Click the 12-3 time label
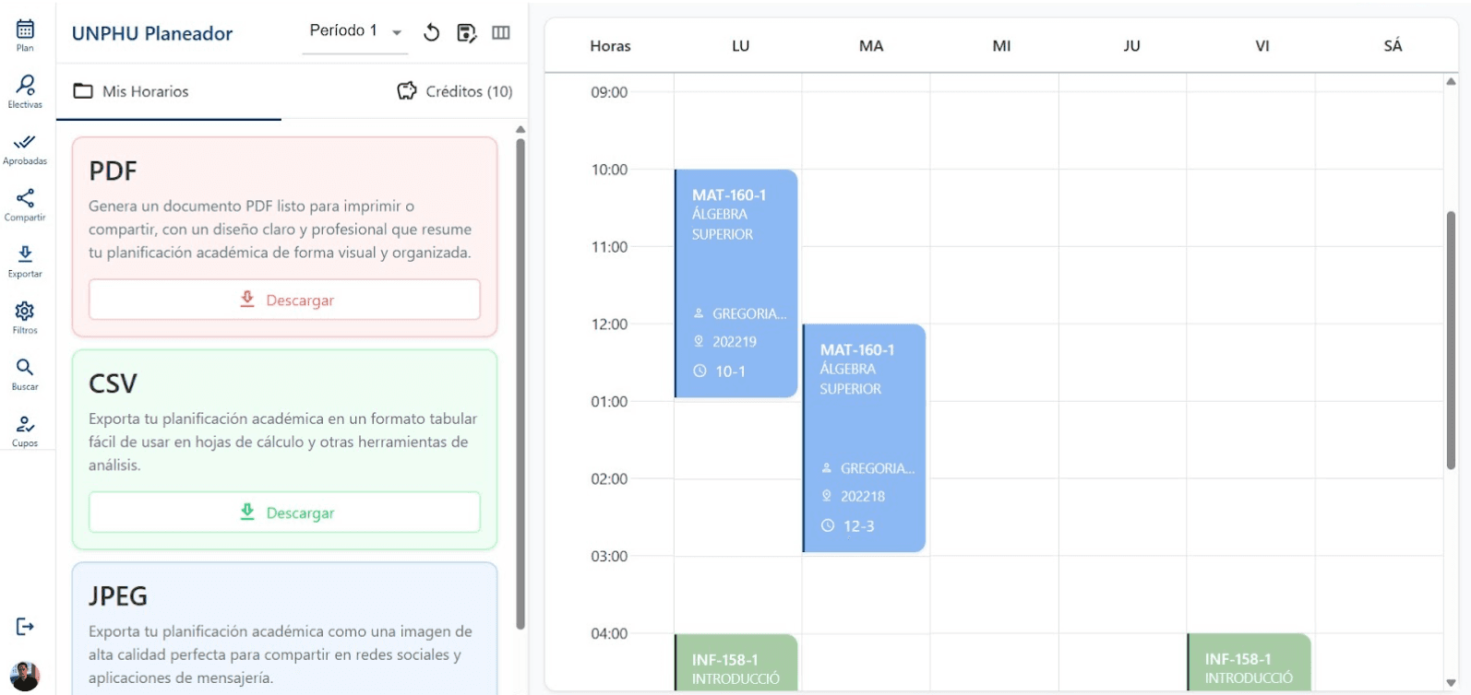The height and width of the screenshot is (695, 1471). (x=858, y=526)
